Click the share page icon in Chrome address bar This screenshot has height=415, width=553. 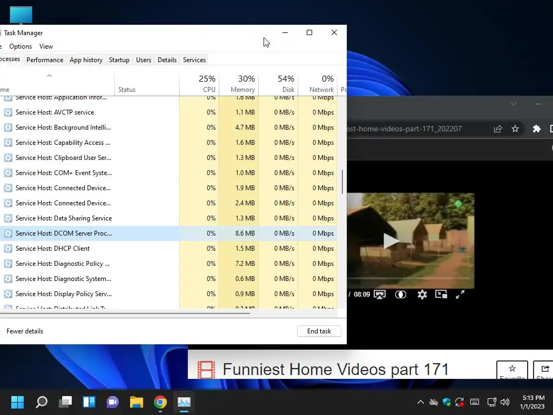(x=498, y=129)
